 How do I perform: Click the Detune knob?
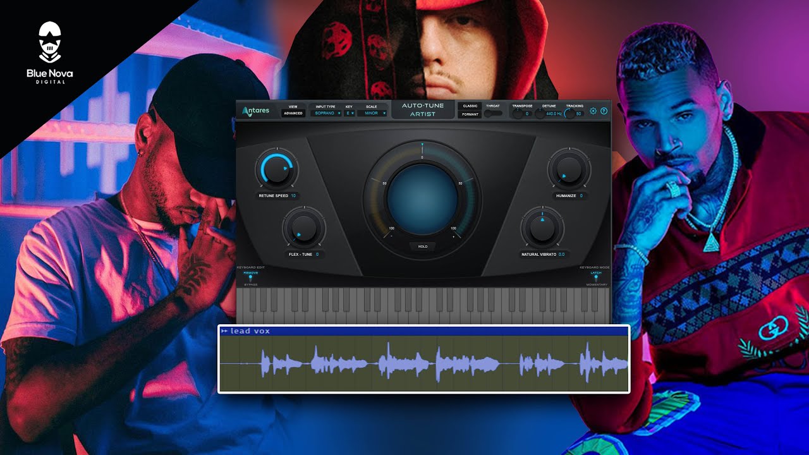click(540, 114)
